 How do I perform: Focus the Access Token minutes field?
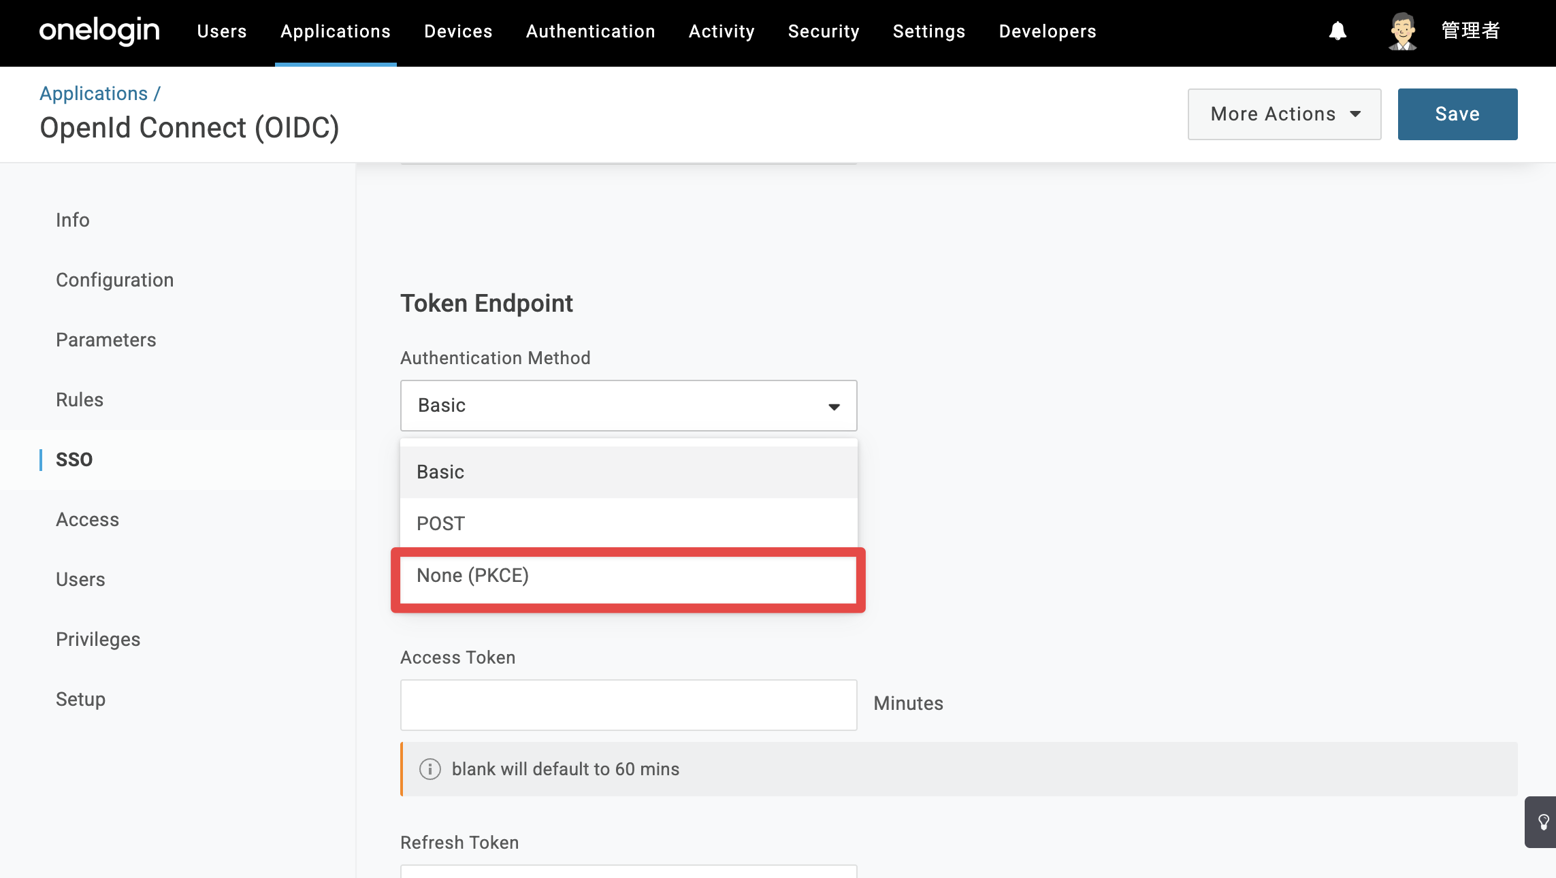click(629, 705)
